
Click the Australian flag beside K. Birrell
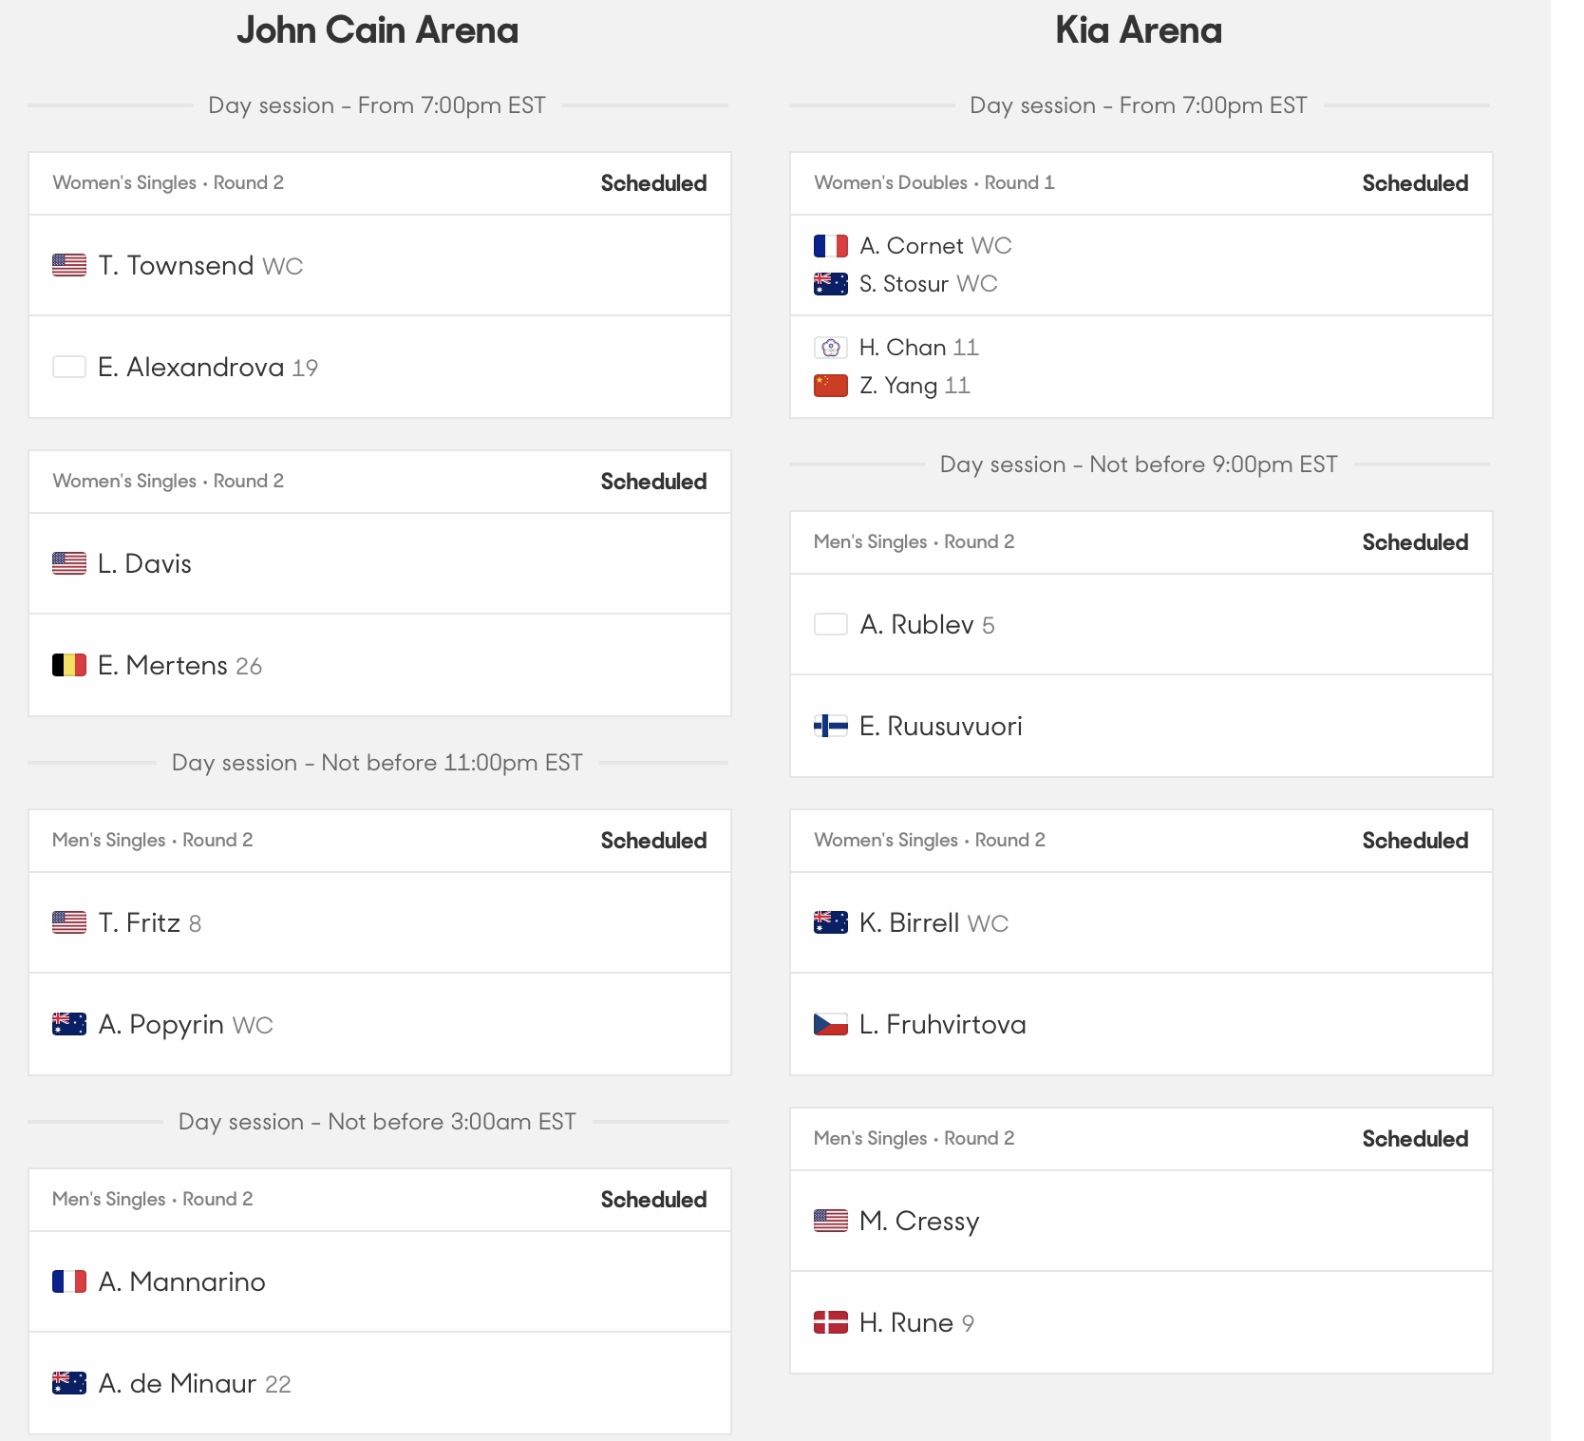coord(831,922)
